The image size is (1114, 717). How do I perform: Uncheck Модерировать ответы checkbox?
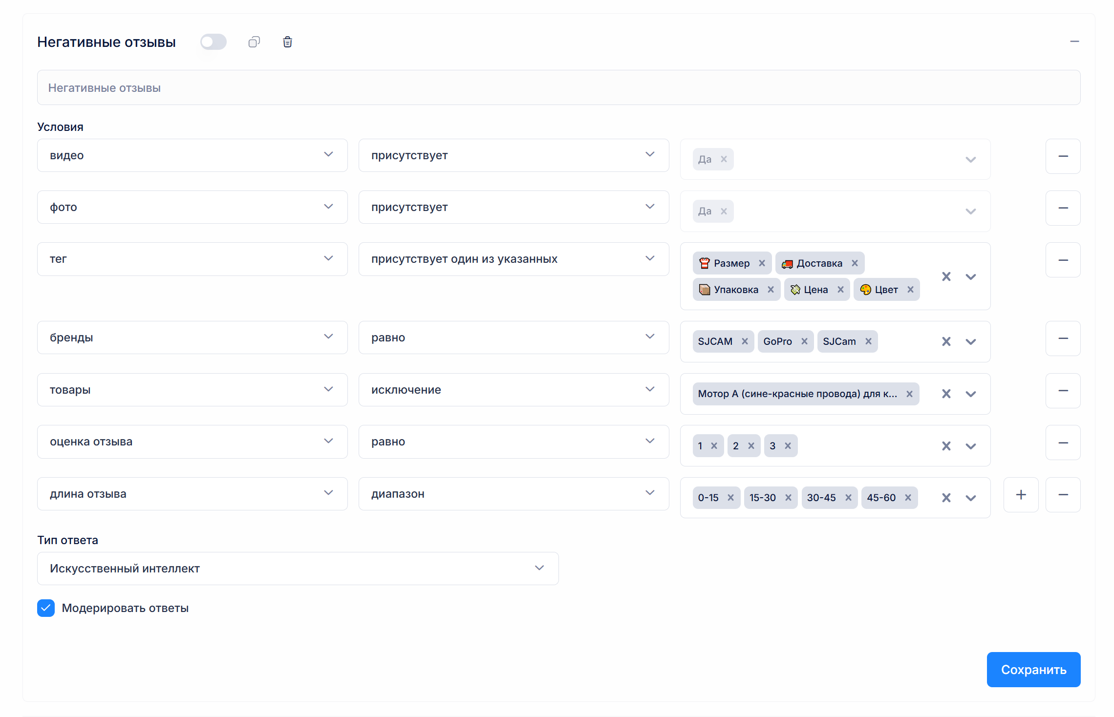point(46,608)
